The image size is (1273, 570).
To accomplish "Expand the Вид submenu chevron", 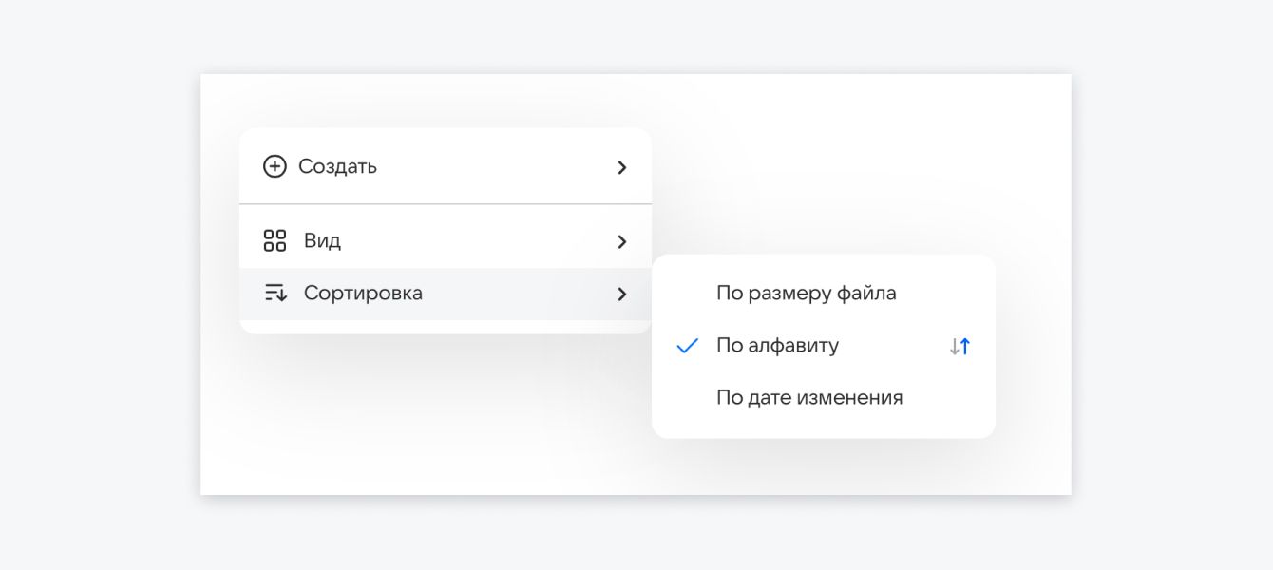I will (622, 241).
